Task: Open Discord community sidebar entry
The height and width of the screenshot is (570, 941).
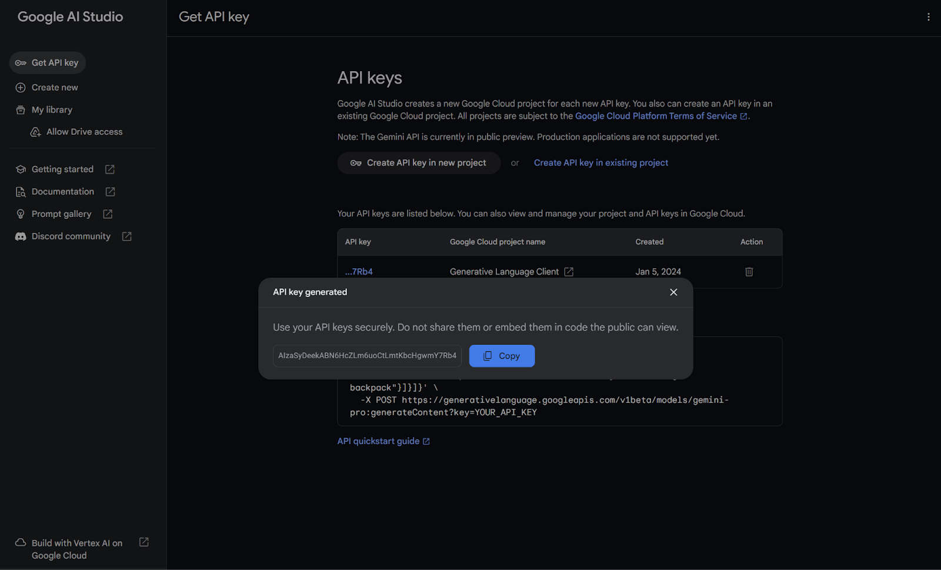Action: 71,236
